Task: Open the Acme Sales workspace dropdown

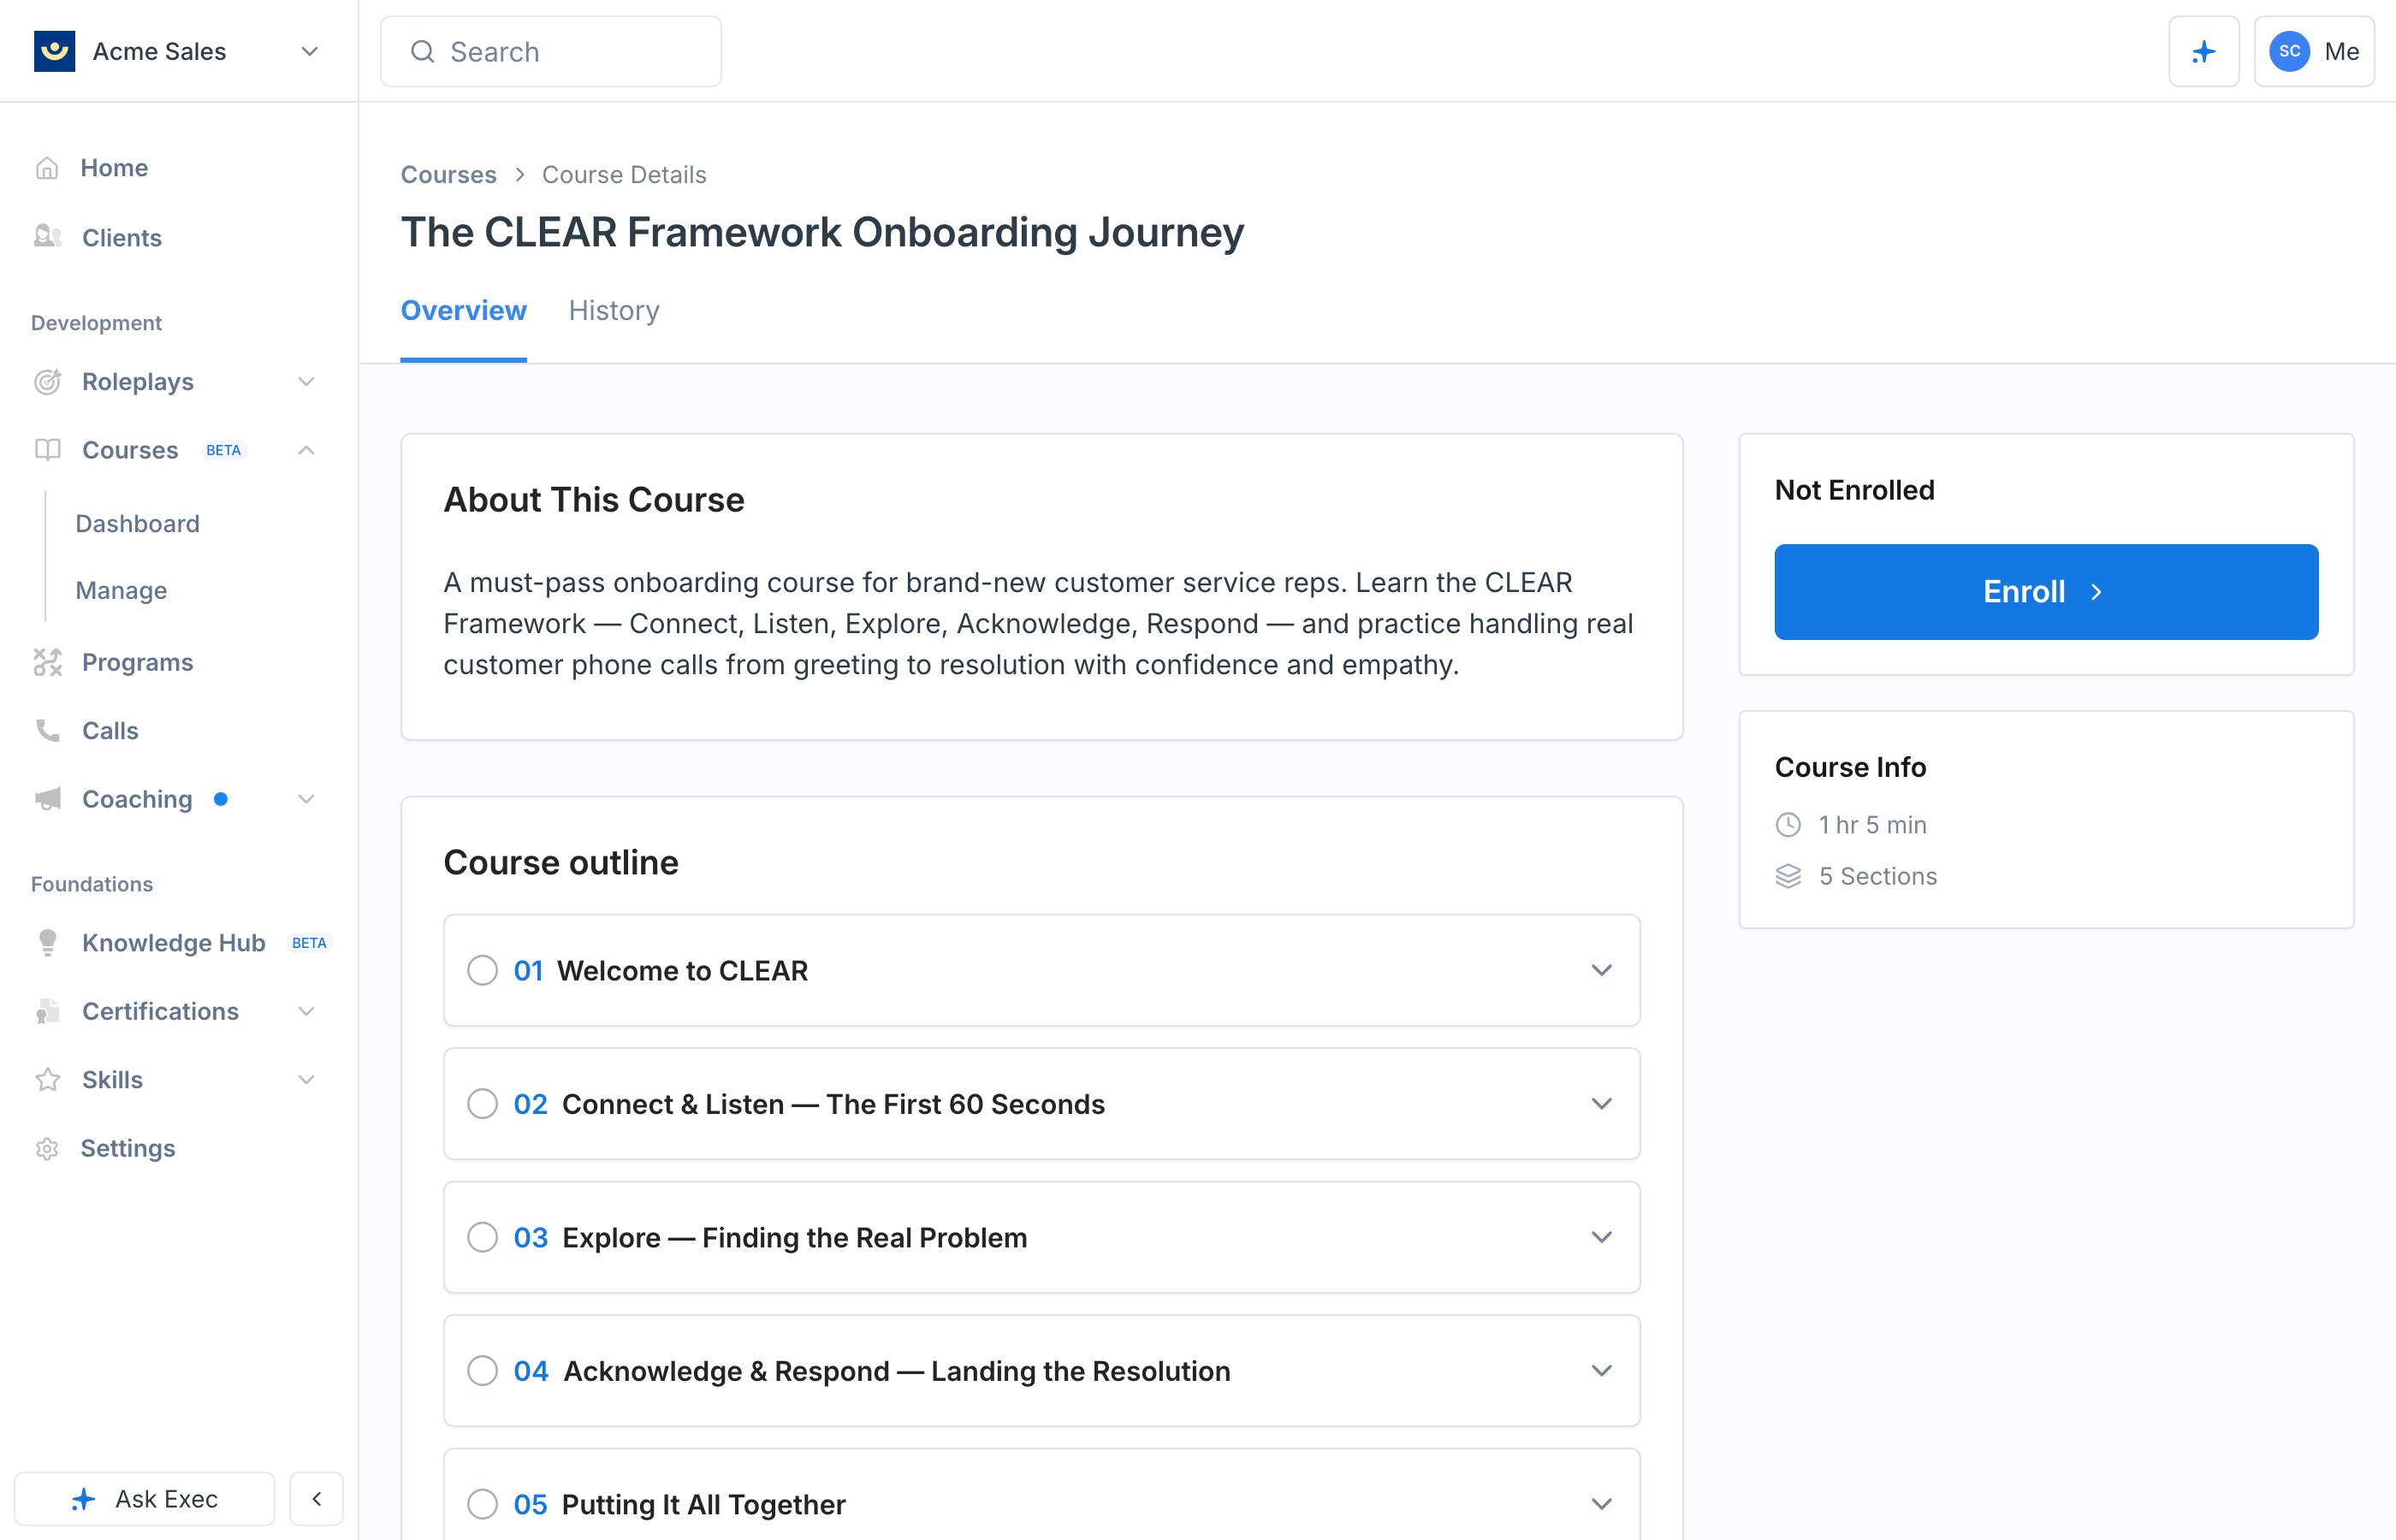Action: [x=309, y=51]
